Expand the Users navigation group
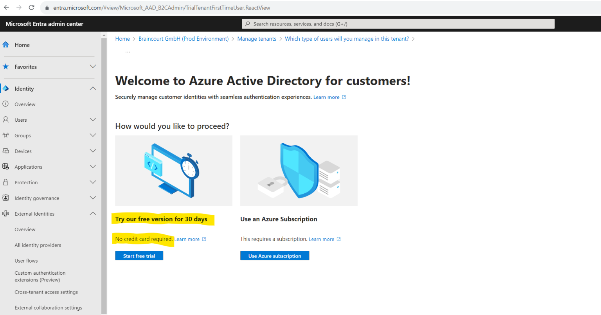This screenshot has width=601, height=315. coord(93,120)
